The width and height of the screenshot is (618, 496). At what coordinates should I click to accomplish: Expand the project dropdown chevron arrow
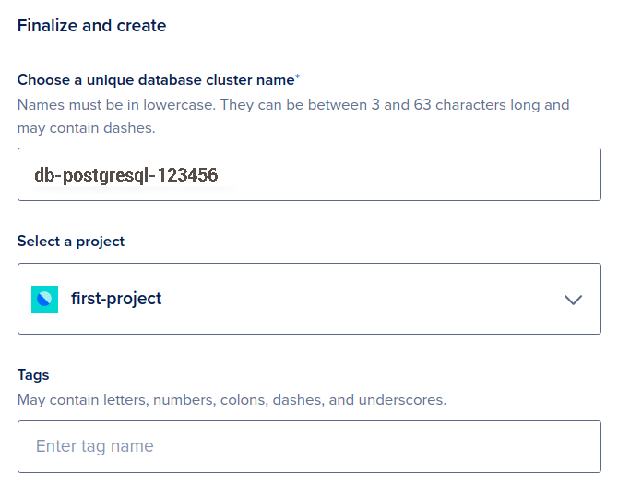pos(573,300)
